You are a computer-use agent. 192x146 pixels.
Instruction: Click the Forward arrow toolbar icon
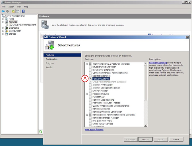(x=7, y=11)
